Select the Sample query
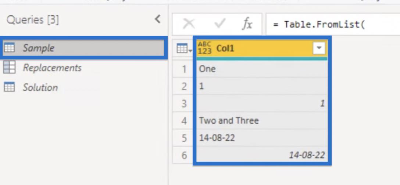The image size is (400, 185). [83, 48]
